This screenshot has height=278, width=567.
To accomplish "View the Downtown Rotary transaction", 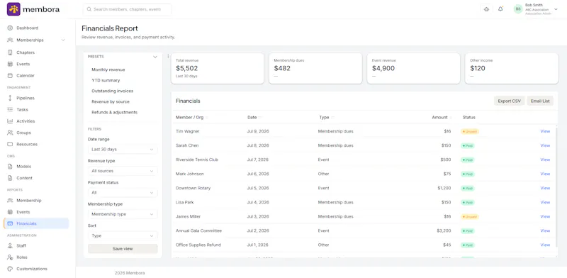I will 545,188.
